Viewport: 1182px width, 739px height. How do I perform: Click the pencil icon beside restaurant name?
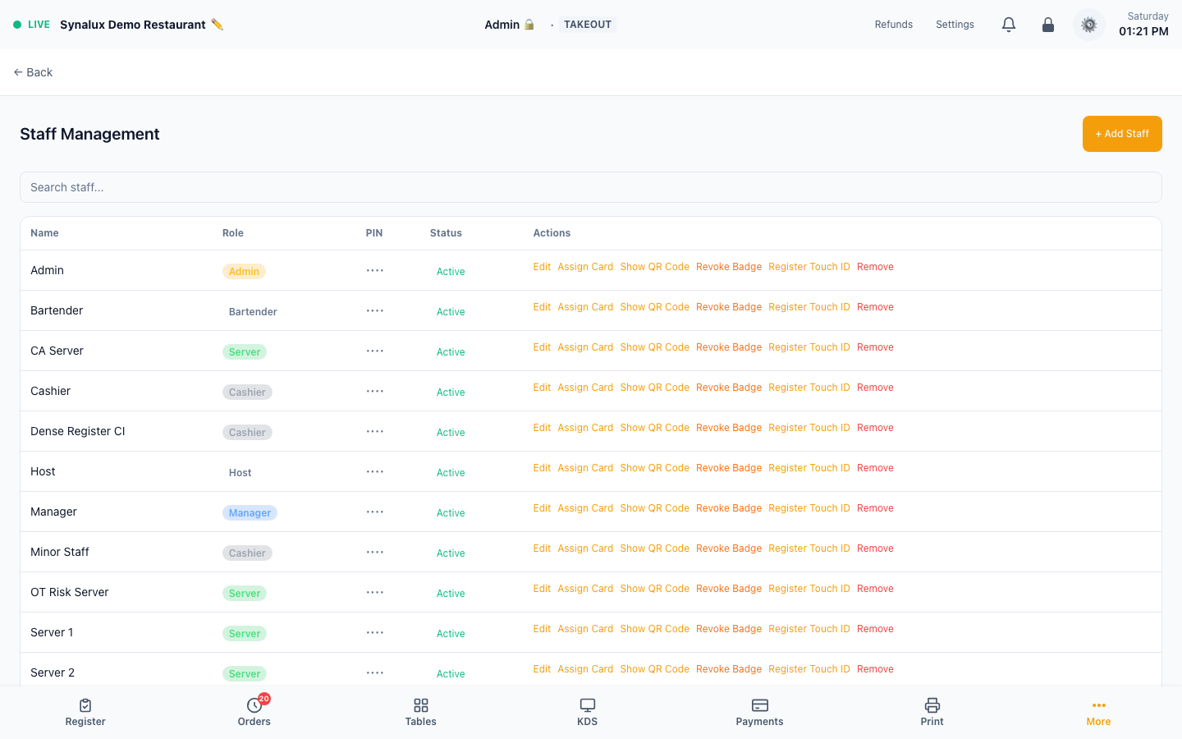coord(217,25)
